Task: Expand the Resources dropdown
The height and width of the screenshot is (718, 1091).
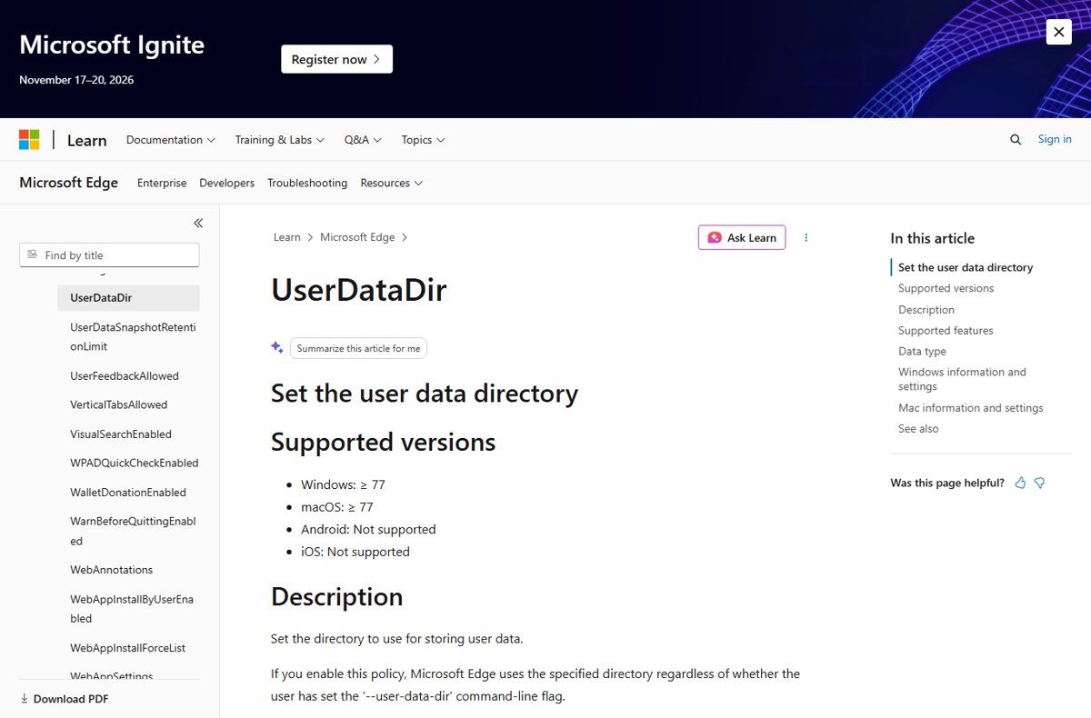Action: point(392,183)
